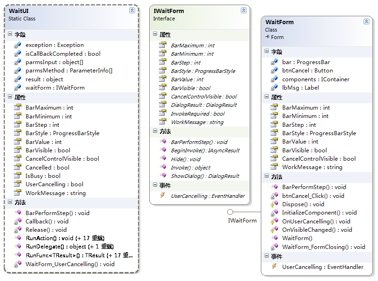
Task: Click the method icon beside Hide() in IWaitForm
Action: click(163, 158)
